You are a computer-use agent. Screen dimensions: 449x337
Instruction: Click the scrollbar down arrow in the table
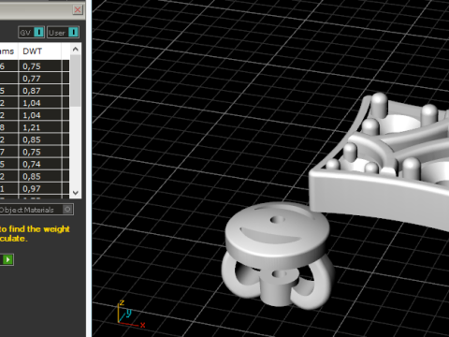pyautogui.click(x=75, y=193)
